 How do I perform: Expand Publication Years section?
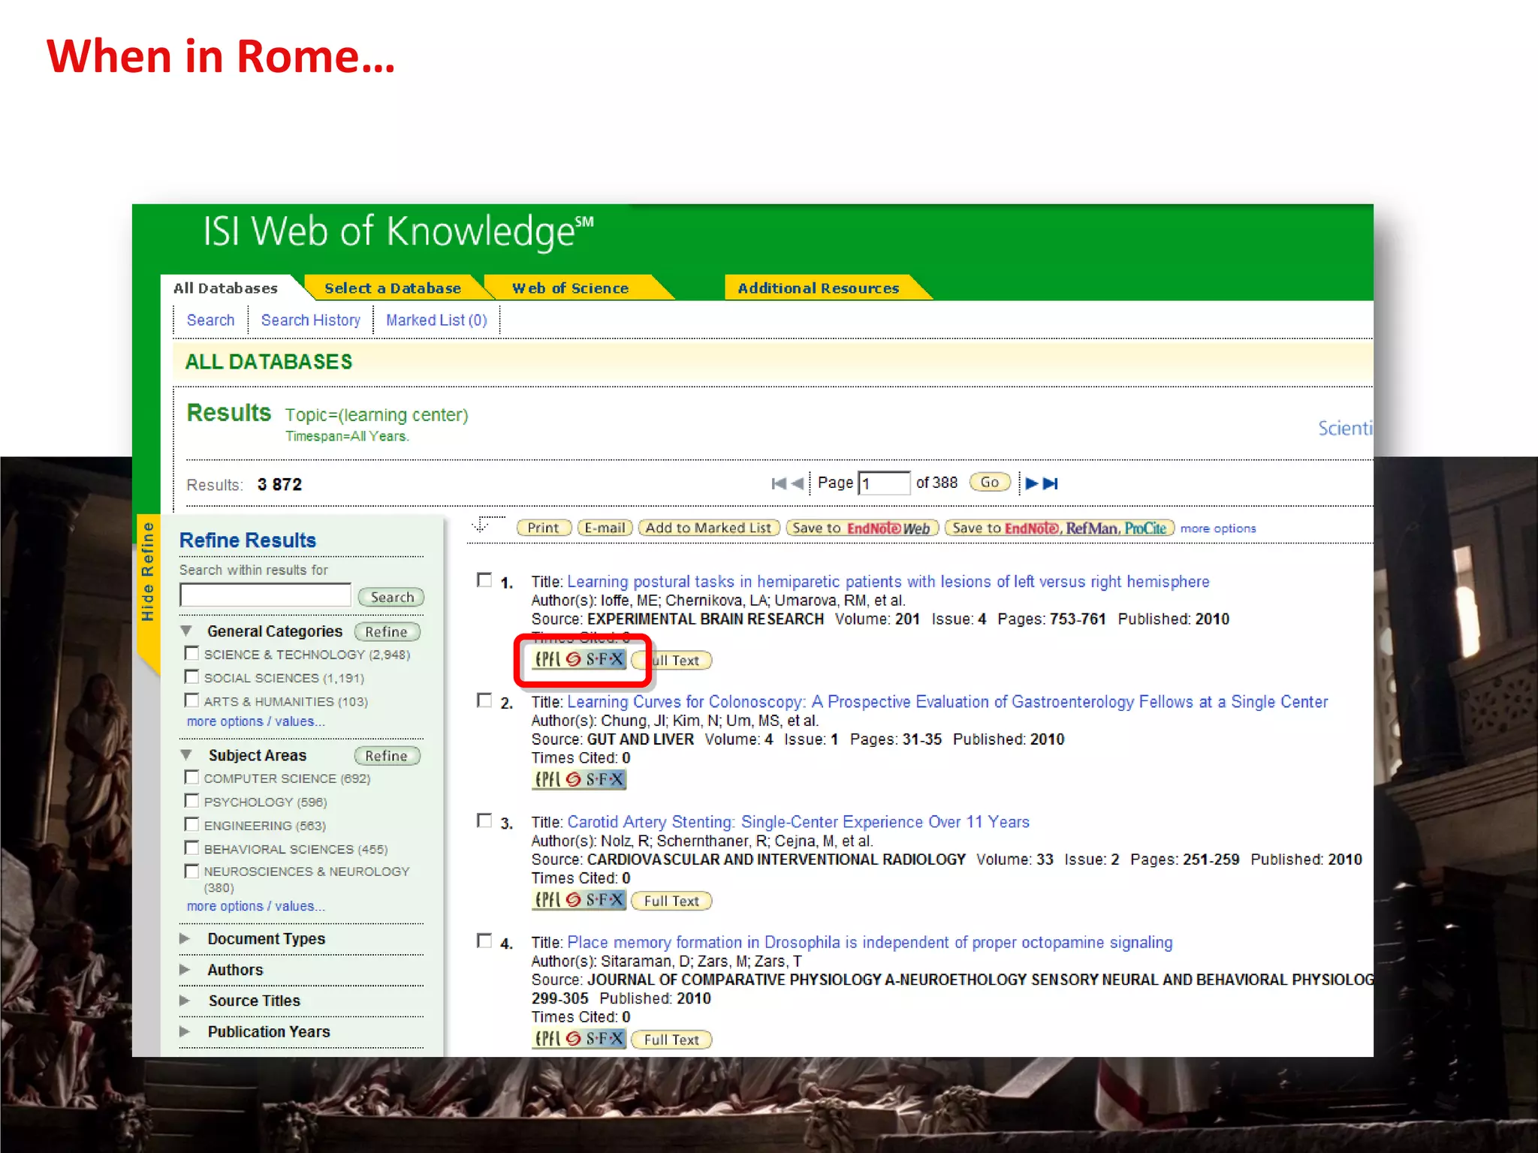point(185,1031)
